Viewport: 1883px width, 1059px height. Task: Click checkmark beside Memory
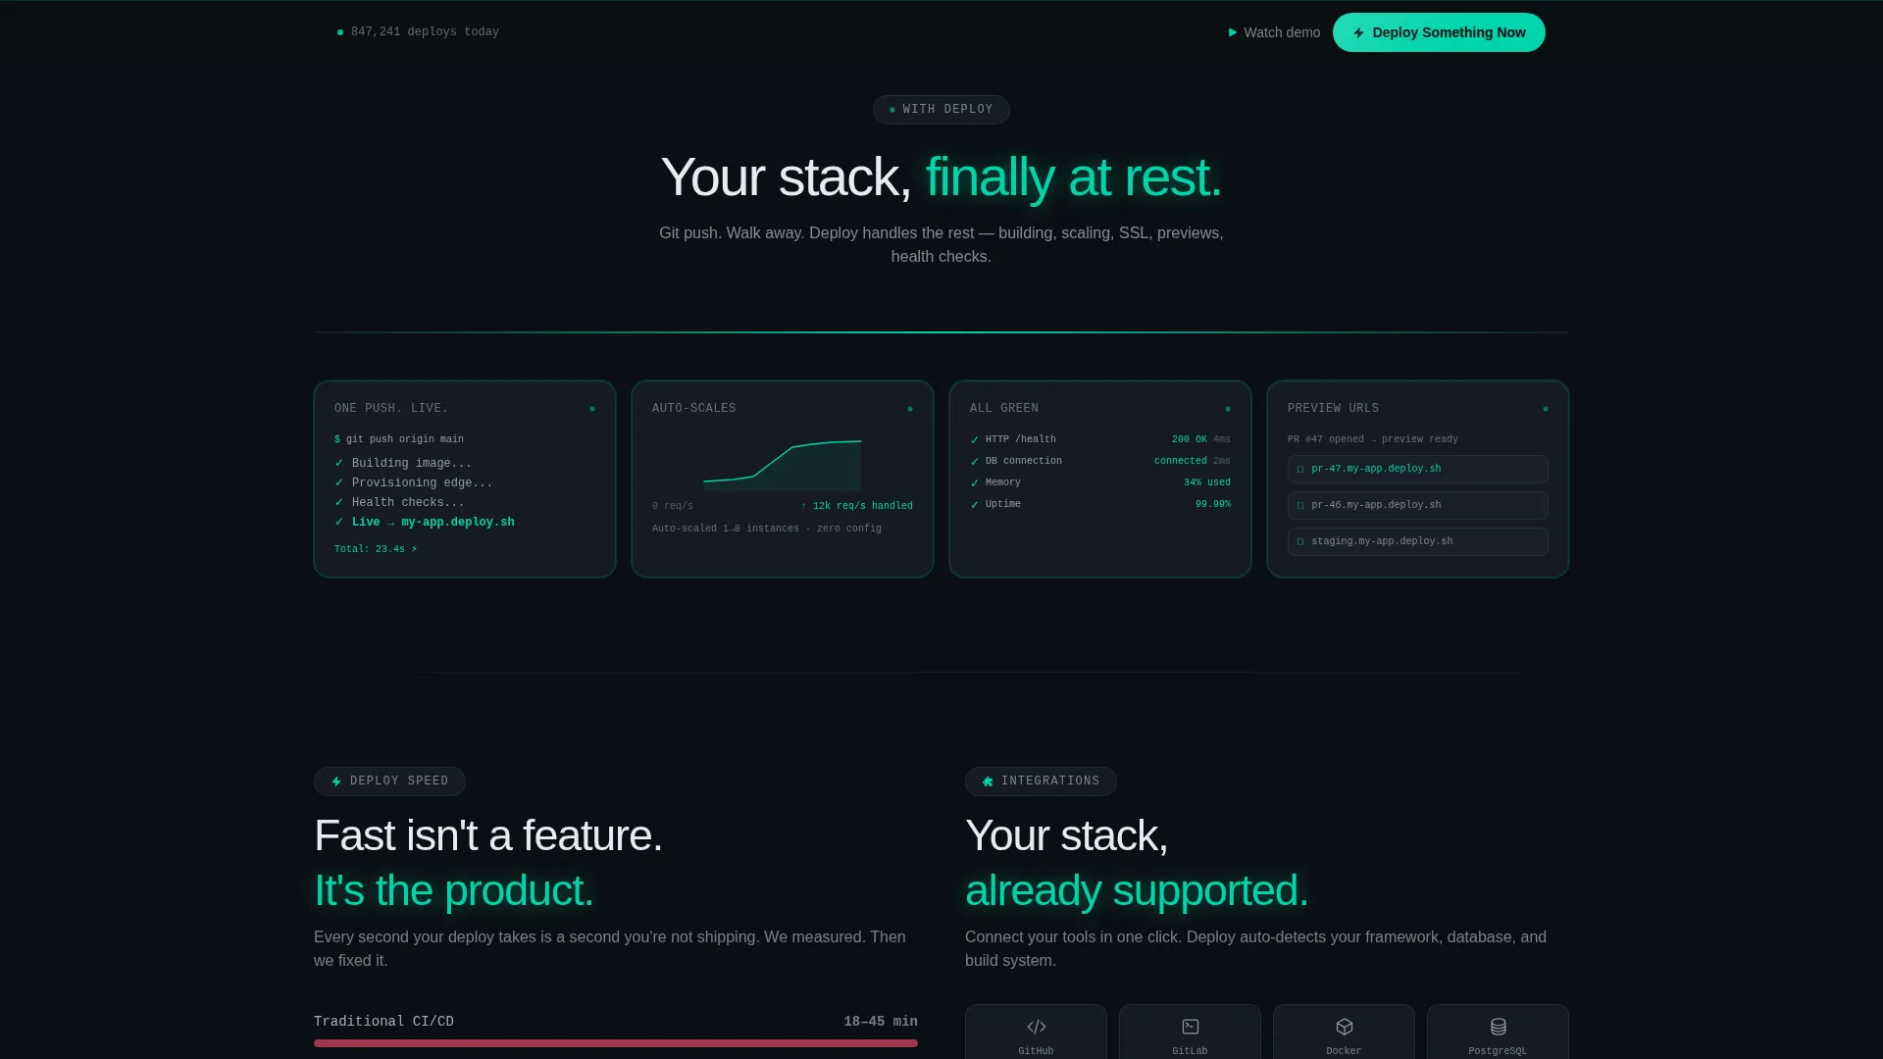click(975, 483)
